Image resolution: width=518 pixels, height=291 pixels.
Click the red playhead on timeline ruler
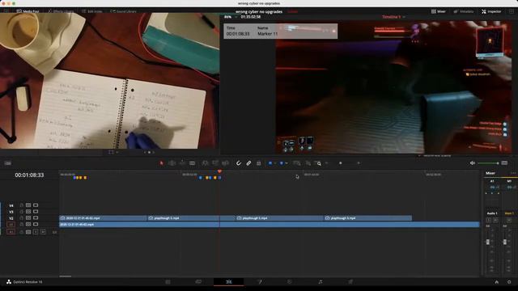tap(219, 171)
